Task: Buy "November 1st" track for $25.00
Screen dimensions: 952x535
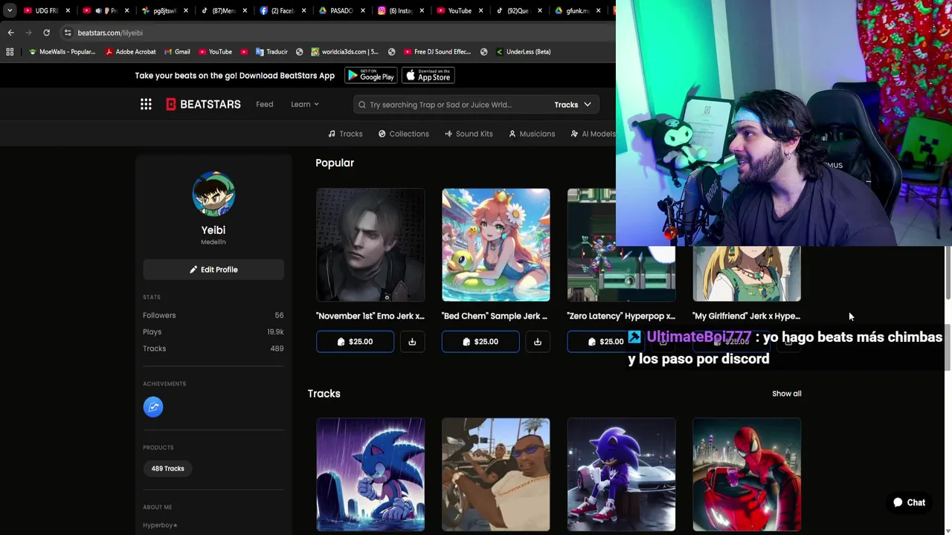Action: click(x=355, y=342)
